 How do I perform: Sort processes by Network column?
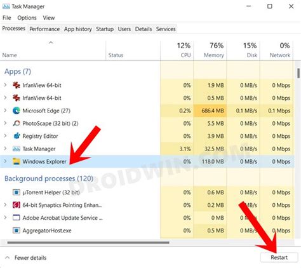[x=277, y=51]
